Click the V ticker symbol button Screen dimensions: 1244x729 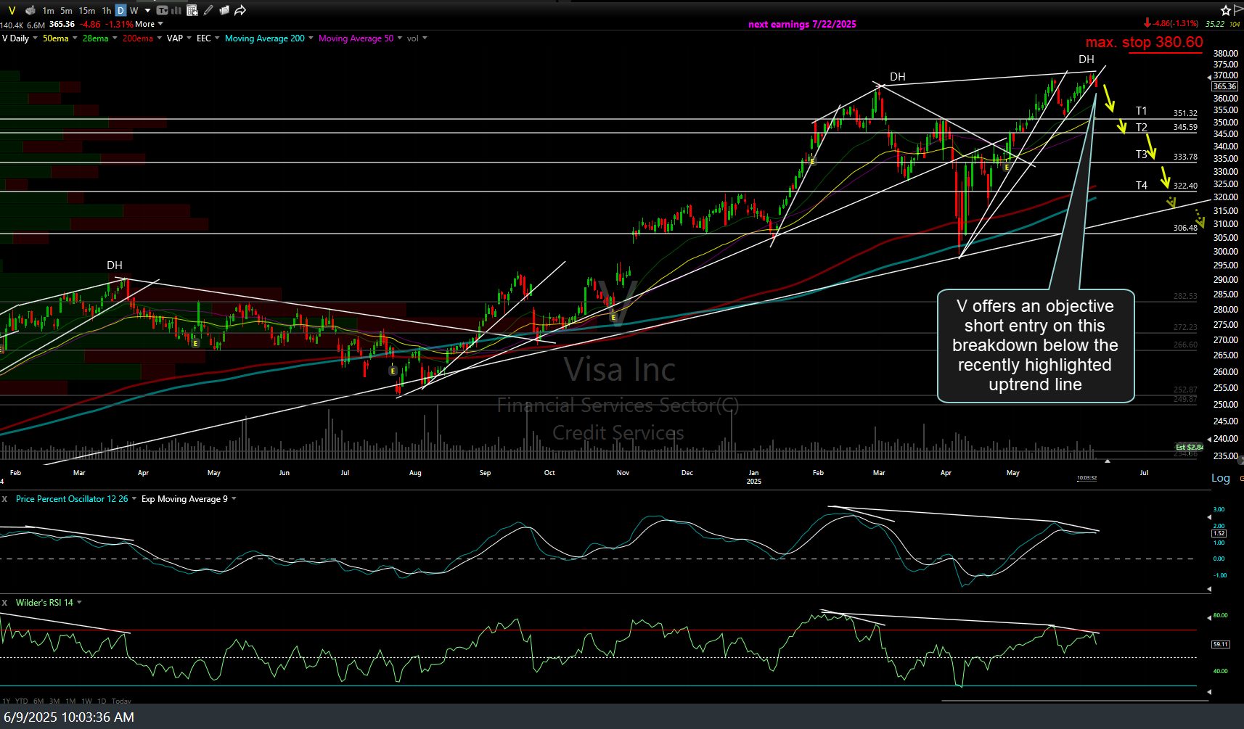click(x=12, y=10)
